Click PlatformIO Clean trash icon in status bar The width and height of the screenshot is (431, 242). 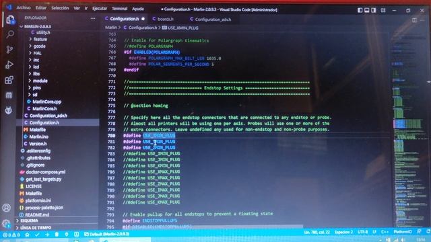(57, 235)
